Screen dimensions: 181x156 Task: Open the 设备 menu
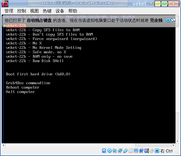(x=60, y=11)
